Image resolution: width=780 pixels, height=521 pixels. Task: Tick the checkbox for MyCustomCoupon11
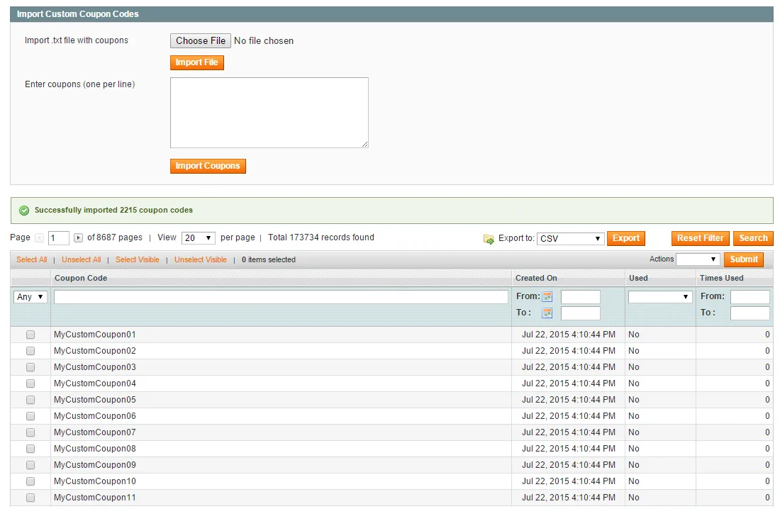(30, 498)
